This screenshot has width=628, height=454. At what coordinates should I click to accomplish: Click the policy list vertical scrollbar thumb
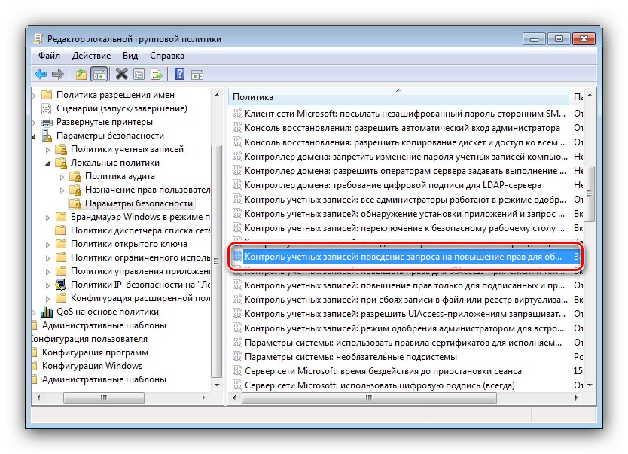pyautogui.click(x=589, y=193)
